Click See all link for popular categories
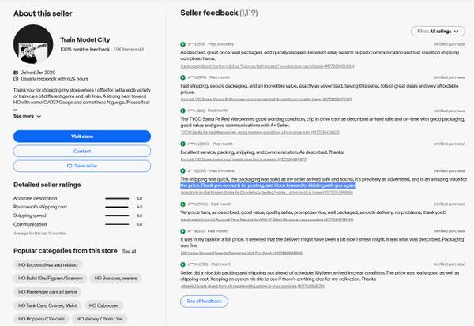Screen dimensions: 474x326 129,250
